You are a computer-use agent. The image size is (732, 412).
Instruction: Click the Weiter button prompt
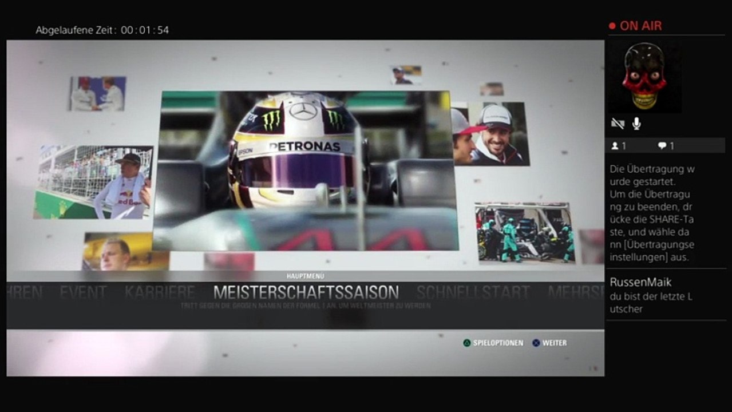[549, 343]
